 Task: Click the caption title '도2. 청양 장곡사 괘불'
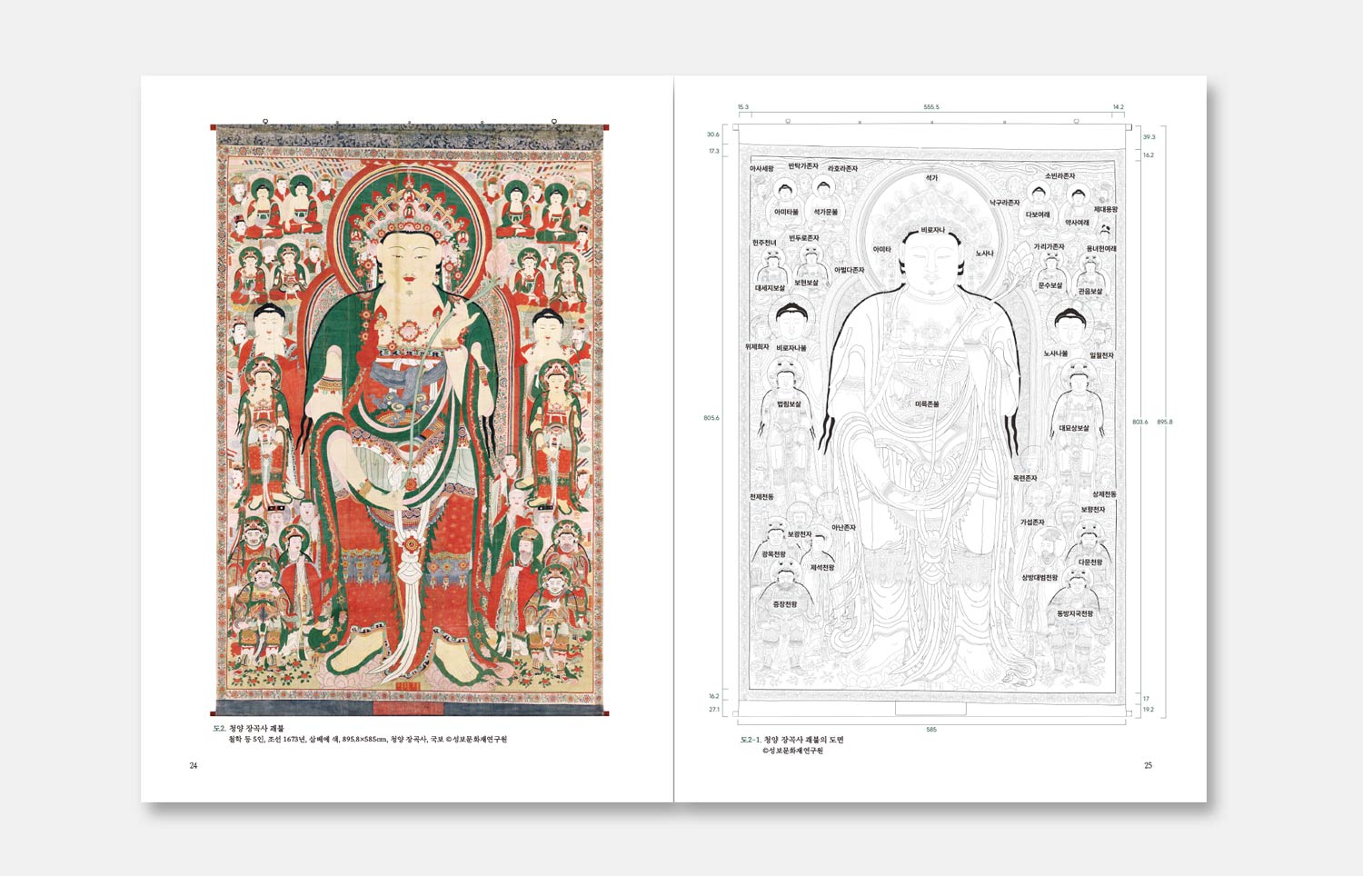(248, 728)
